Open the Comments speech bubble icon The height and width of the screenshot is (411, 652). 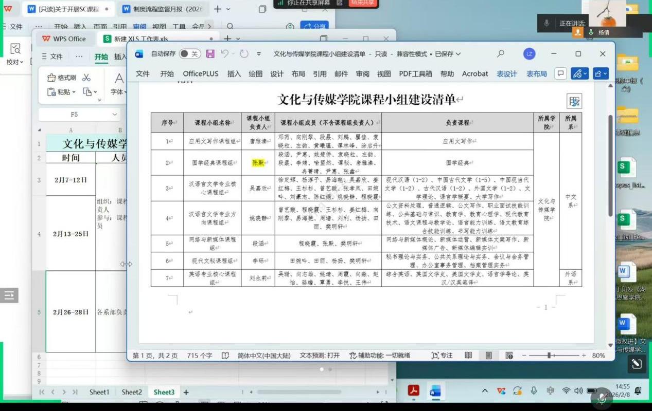pyautogui.click(x=560, y=73)
